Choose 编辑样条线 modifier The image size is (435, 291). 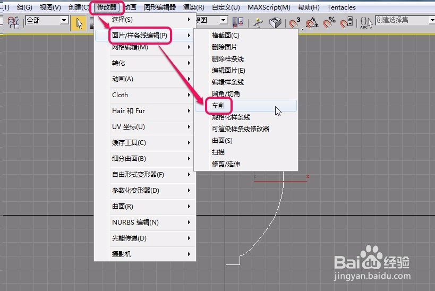(x=246, y=82)
